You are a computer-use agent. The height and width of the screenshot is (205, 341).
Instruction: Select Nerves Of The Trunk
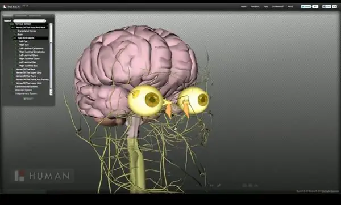pos(26,76)
